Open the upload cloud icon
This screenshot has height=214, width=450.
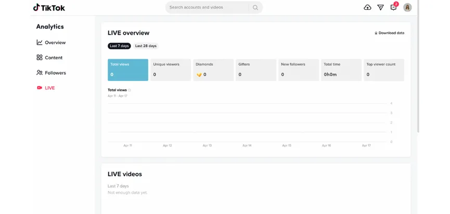pyautogui.click(x=367, y=7)
